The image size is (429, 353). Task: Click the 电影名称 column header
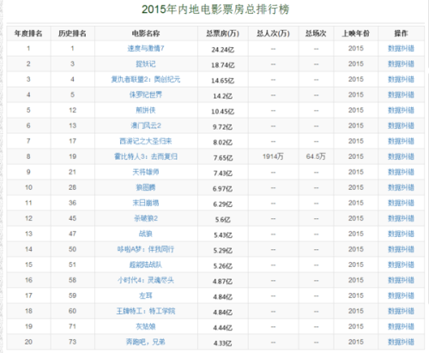[x=146, y=33]
